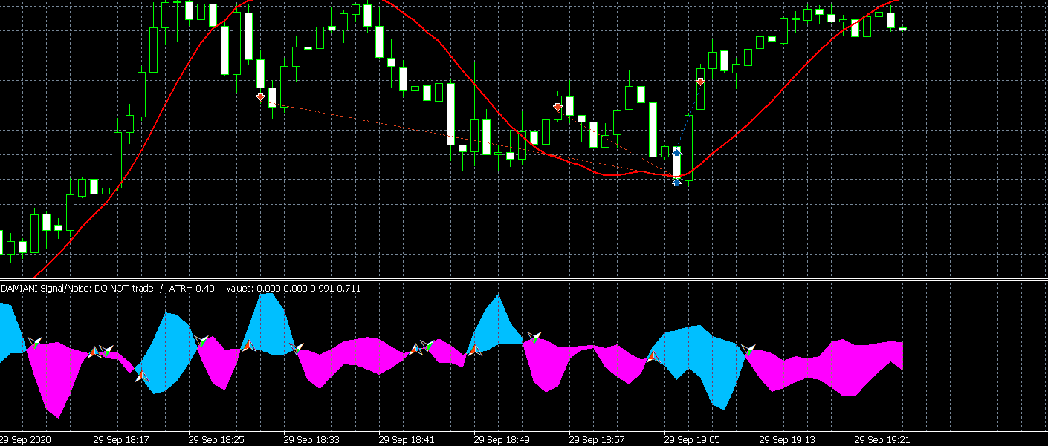
Task: Click the 29 Sep 18:41 time label
Action: pyautogui.click(x=408, y=439)
